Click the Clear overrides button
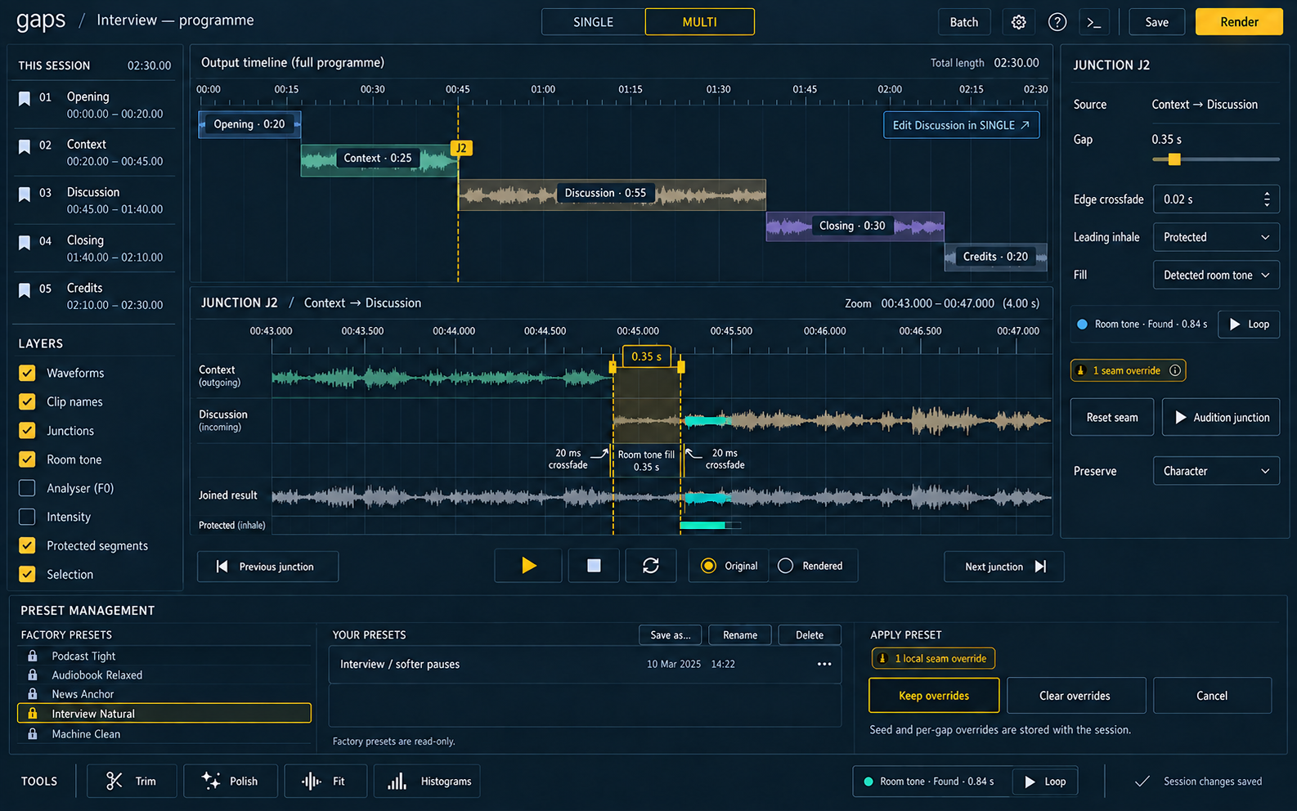Image resolution: width=1297 pixels, height=811 pixels. (x=1076, y=696)
